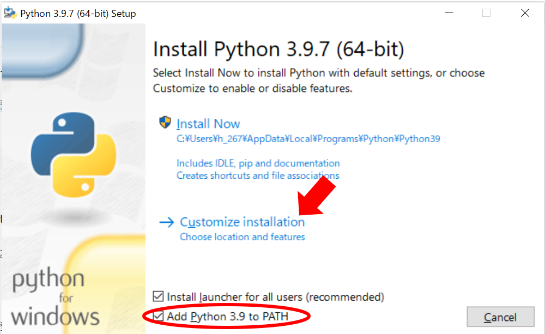Click the grayed-out maximize button
This screenshot has height=334, width=545.
tap(486, 13)
